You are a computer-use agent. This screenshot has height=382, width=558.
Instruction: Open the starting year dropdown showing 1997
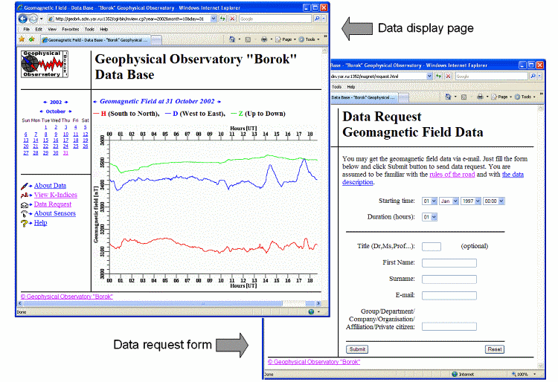tap(471, 201)
